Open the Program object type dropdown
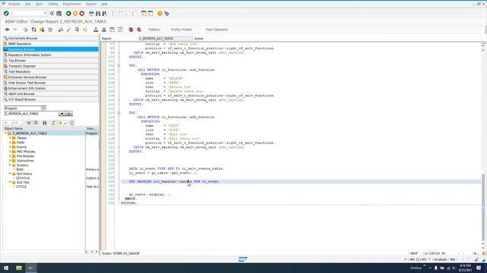 [43, 108]
